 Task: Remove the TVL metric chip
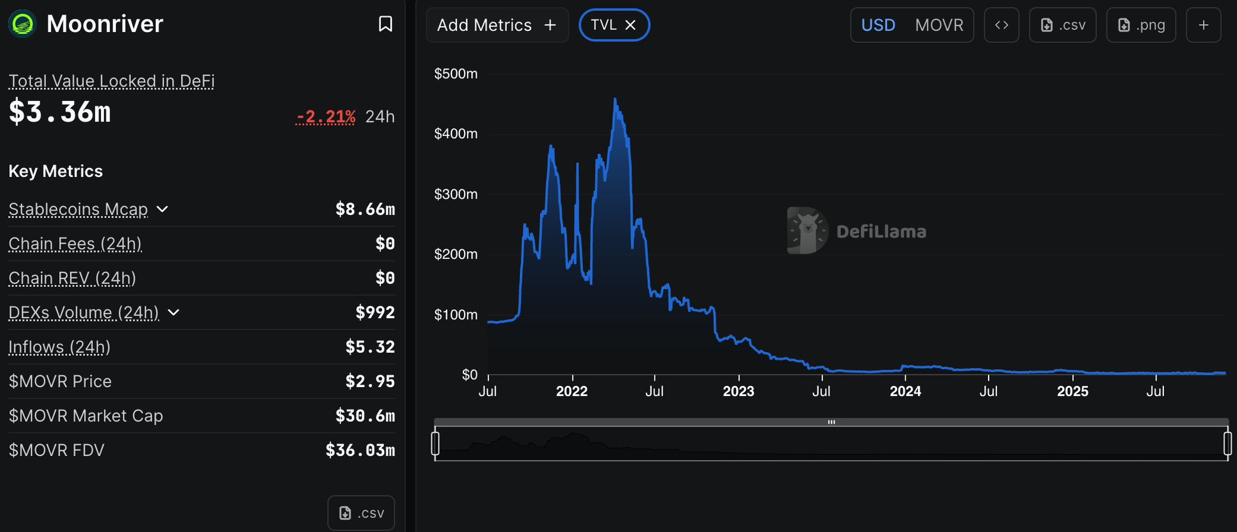pyautogui.click(x=630, y=25)
